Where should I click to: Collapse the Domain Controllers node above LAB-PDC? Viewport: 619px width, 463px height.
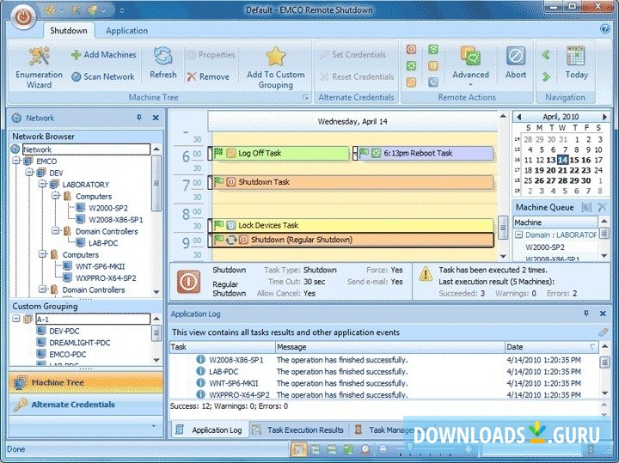point(56,231)
